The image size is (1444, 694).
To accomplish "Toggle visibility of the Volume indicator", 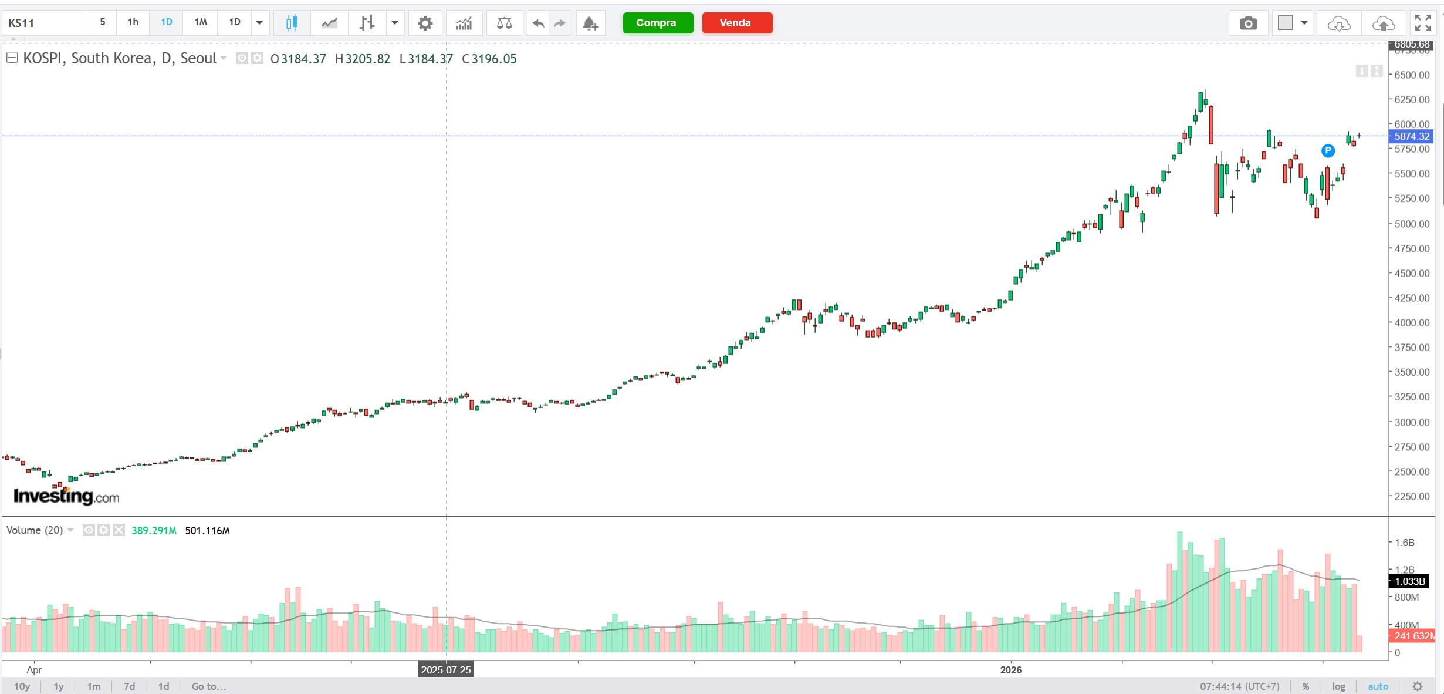I will pyautogui.click(x=89, y=530).
